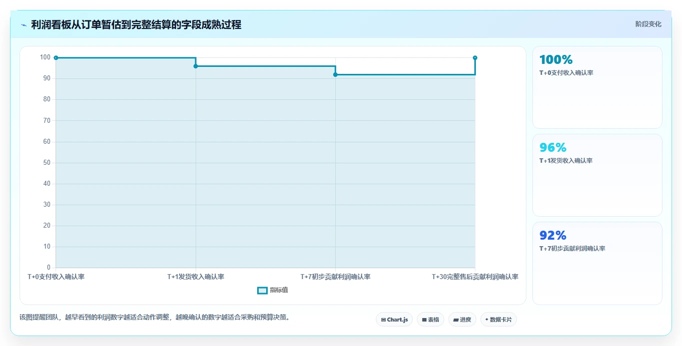The image size is (682, 346).
Task: Click the lightning icon beside the title
Action: click(24, 25)
